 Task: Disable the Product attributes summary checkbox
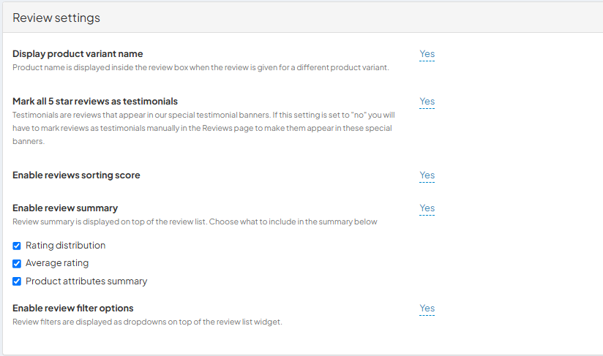coord(17,281)
